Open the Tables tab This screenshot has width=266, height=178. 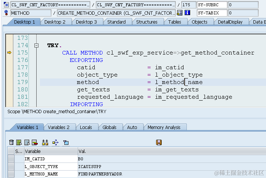175,22
